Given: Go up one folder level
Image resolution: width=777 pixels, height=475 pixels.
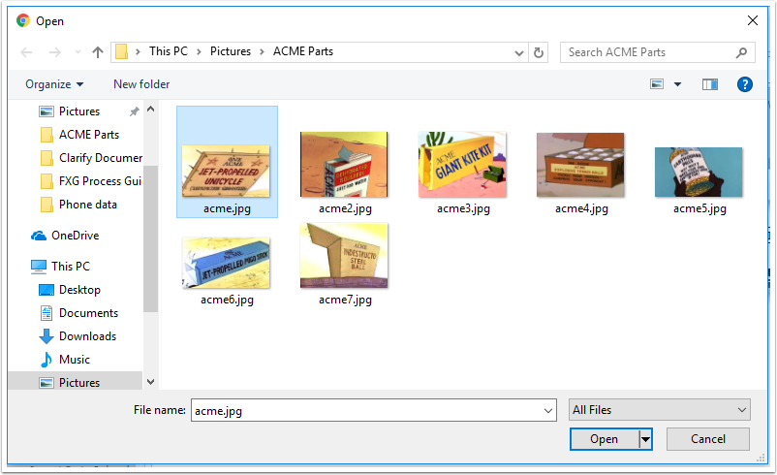Looking at the screenshot, I should (x=98, y=52).
